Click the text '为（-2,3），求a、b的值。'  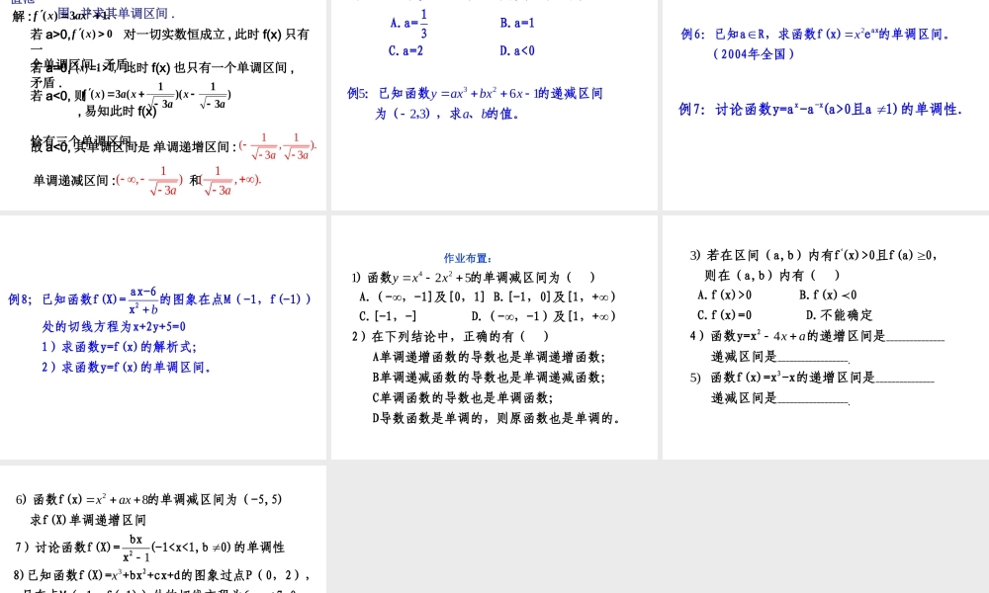click(447, 114)
